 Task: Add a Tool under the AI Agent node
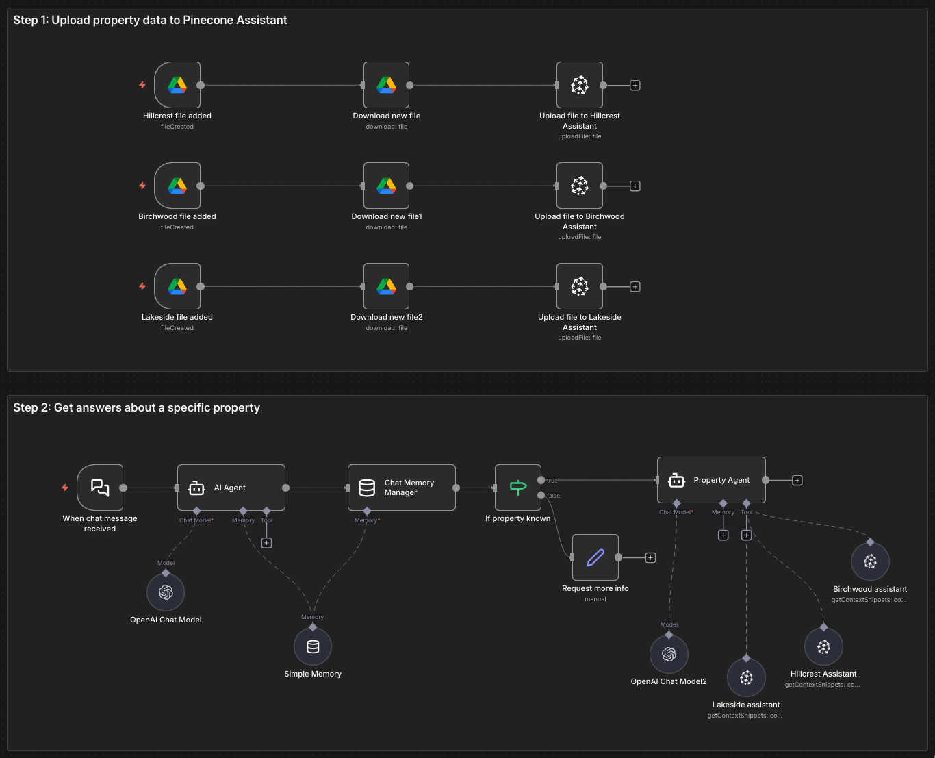click(x=266, y=542)
